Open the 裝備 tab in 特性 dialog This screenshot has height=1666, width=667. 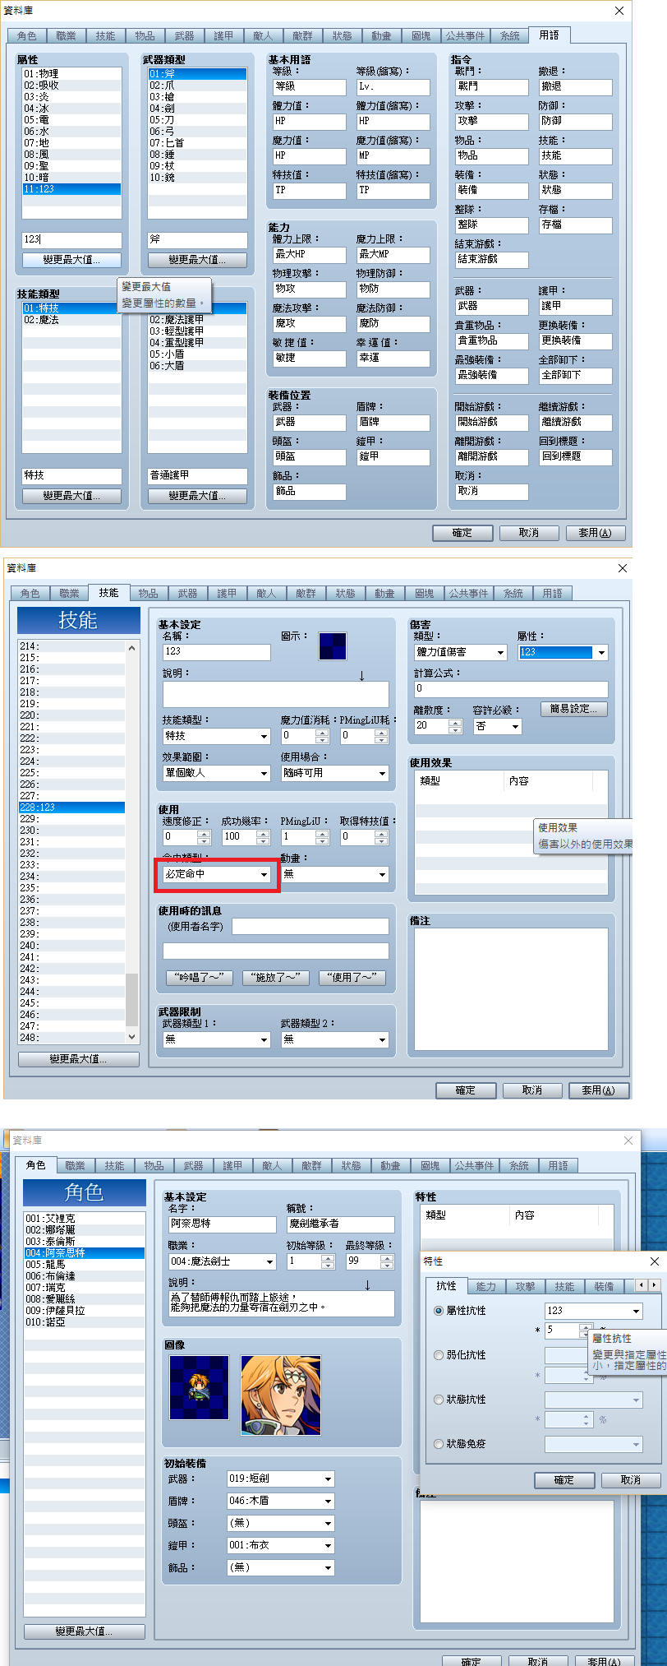tap(605, 1286)
